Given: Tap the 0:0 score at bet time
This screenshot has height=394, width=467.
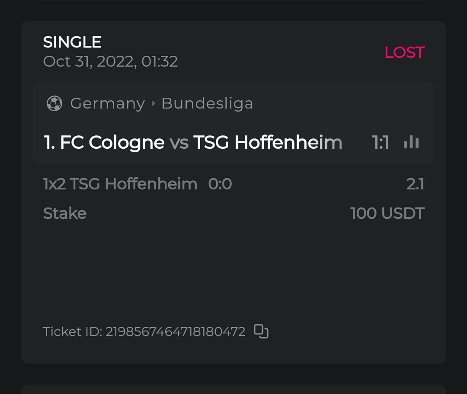Looking at the screenshot, I should (x=220, y=184).
